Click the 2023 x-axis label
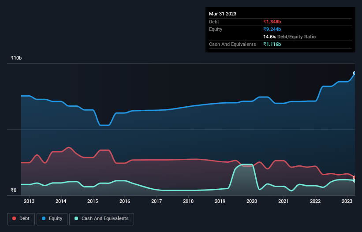This screenshot has height=232, width=362. point(347,201)
